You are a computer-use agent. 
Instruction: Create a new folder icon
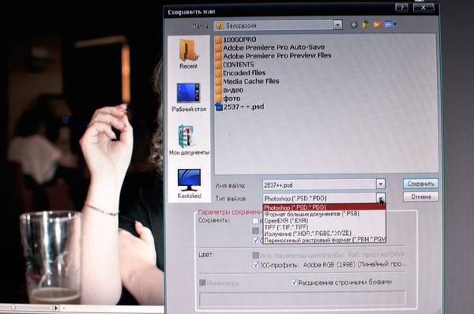pyautogui.click(x=377, y=24)
